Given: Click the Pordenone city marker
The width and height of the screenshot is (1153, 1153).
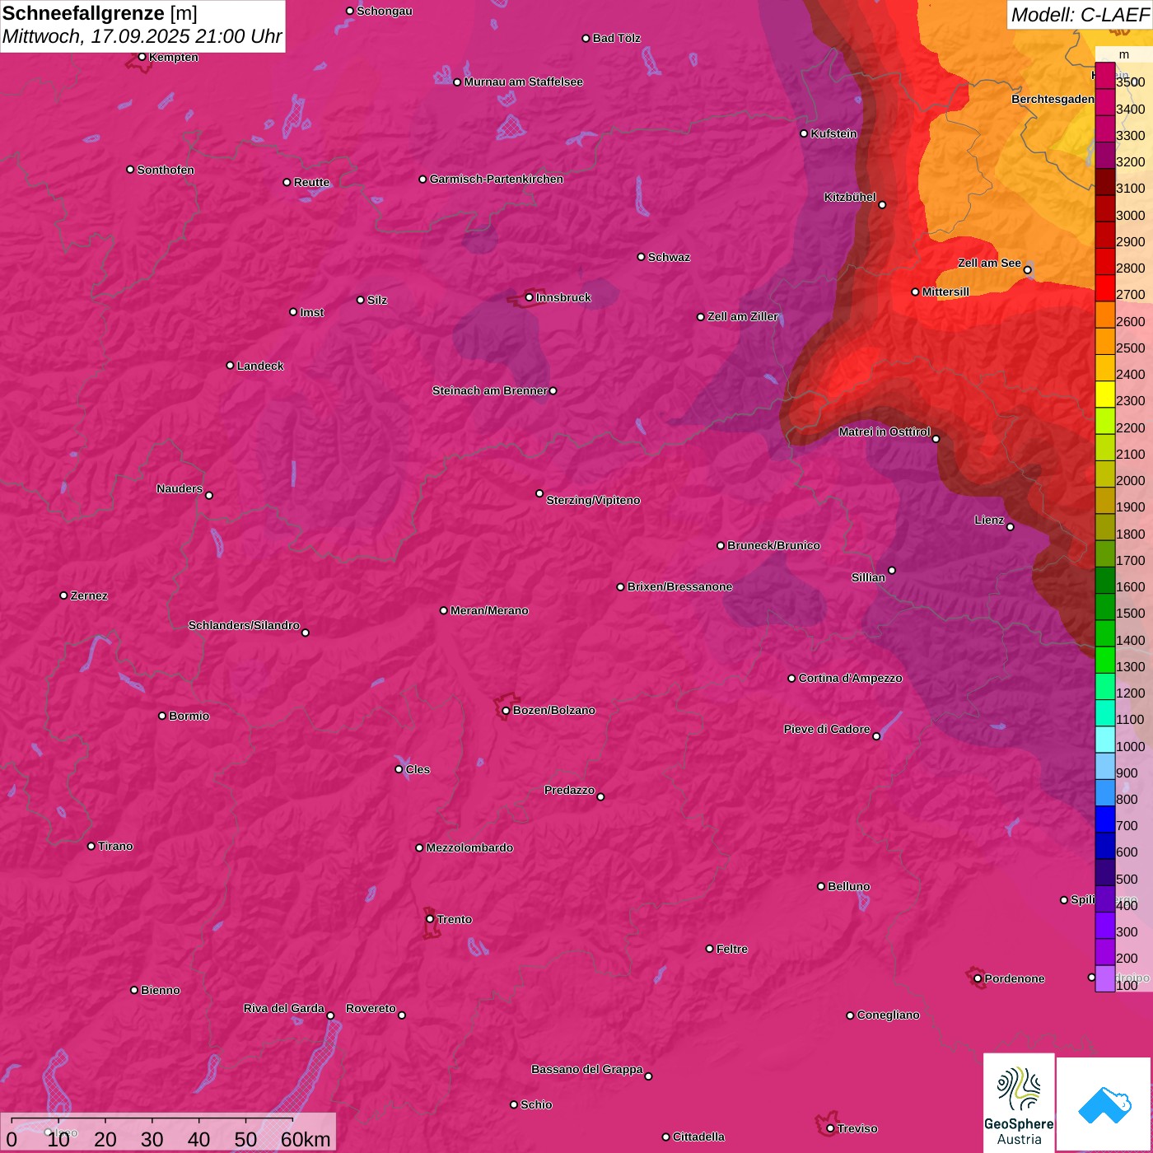Looking at the screenshot, I should 978,978.
